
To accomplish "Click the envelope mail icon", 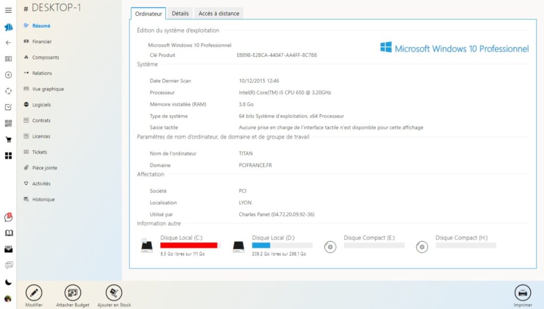I will 8,249.
